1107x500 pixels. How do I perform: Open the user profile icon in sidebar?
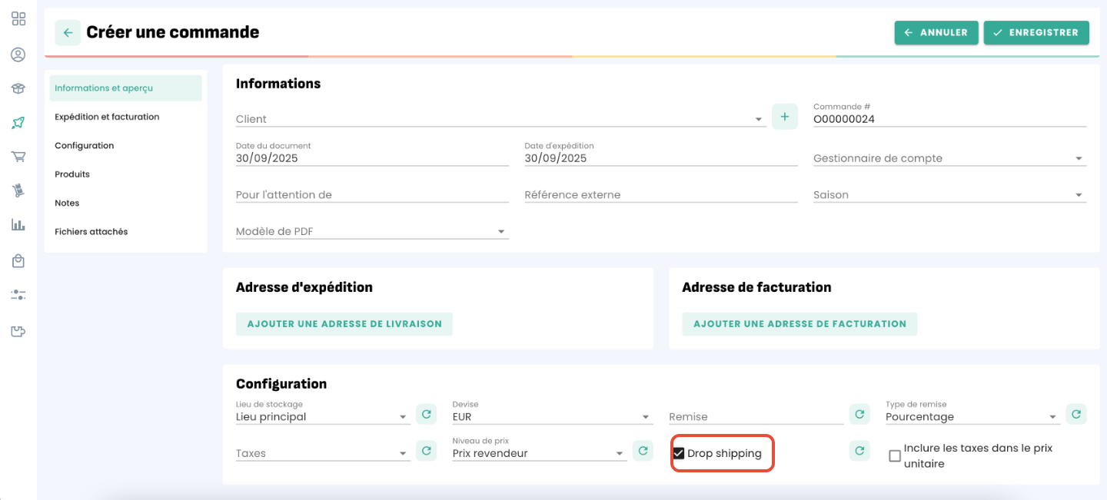[x=18, y=55]
